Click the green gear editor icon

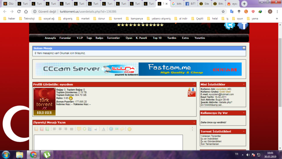click(x=85, y=129)
